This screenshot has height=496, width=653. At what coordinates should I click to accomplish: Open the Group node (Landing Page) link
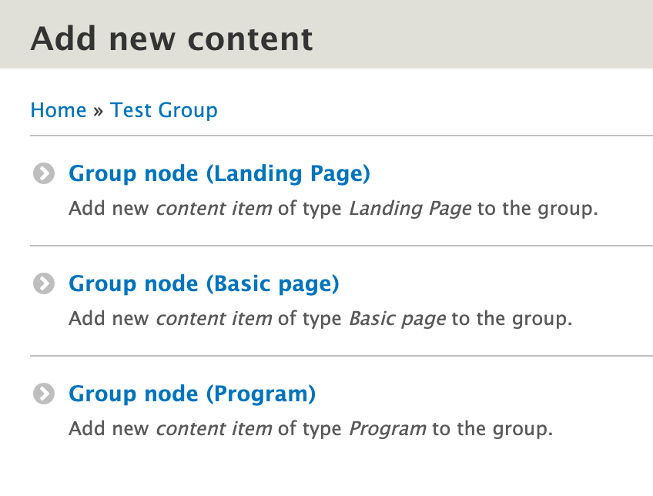coord(219,173)
